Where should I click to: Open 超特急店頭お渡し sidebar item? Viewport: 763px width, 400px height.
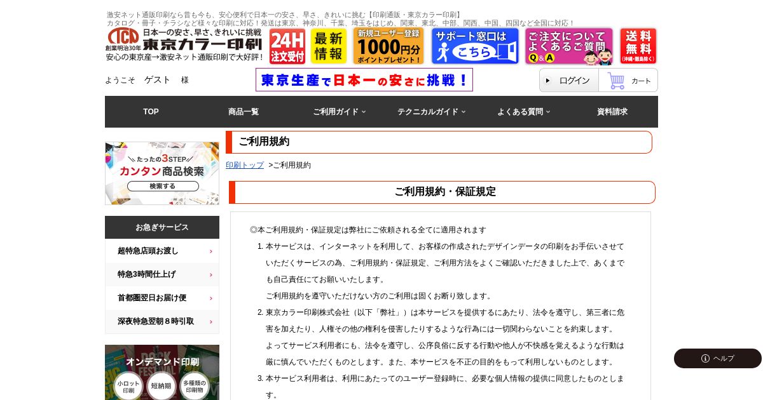[162, 251]
